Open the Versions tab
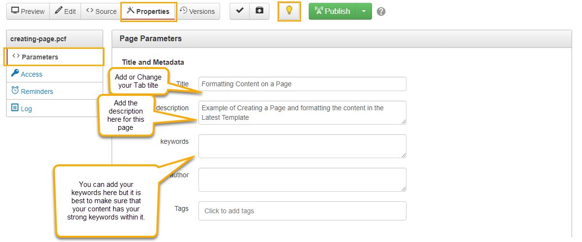Screen dimensions: 582x242 [x=198, y=12]
